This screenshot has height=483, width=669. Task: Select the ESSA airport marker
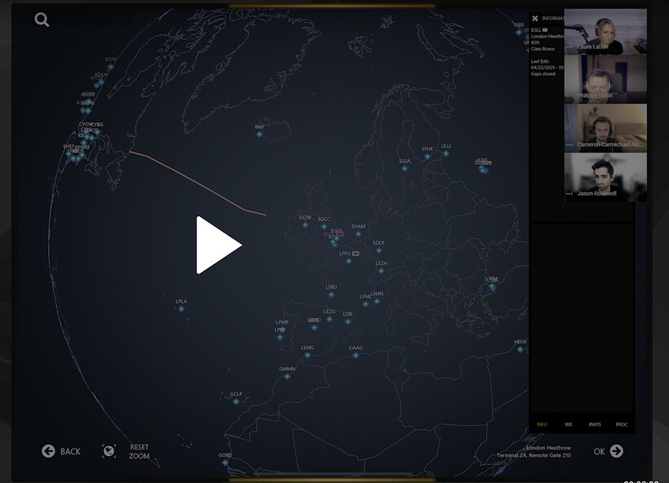point(405,169)
